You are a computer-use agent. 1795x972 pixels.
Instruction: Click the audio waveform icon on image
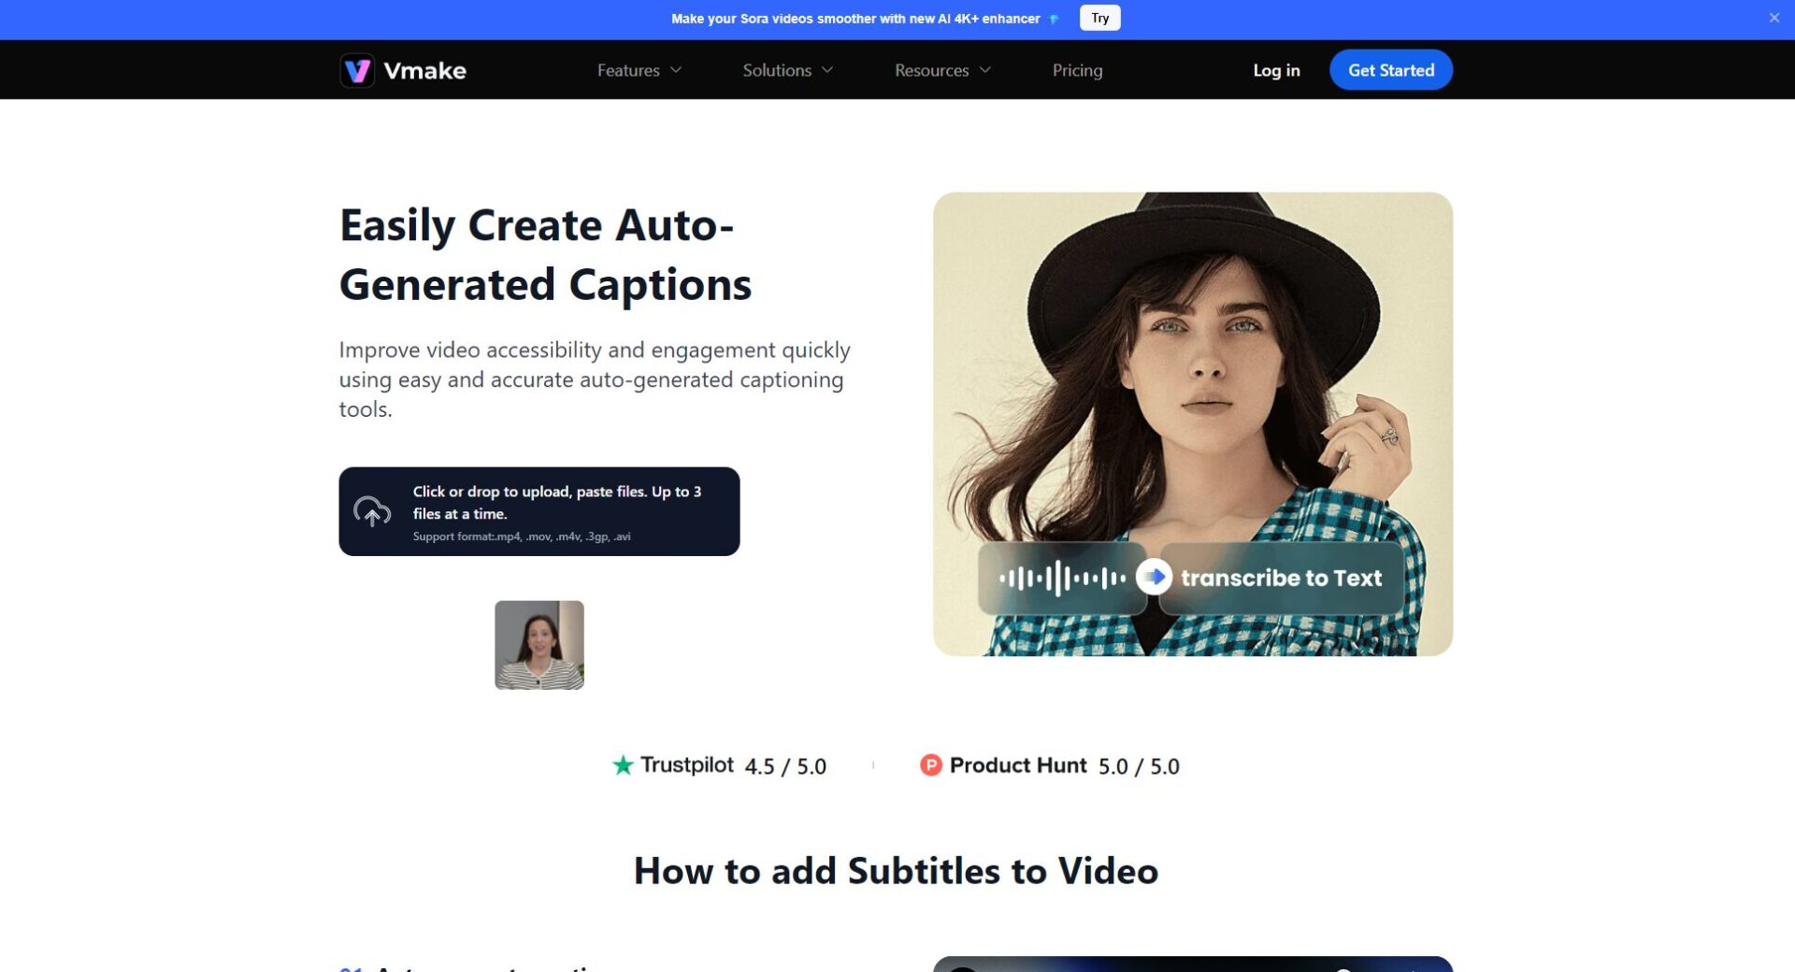click(1061, 579)
